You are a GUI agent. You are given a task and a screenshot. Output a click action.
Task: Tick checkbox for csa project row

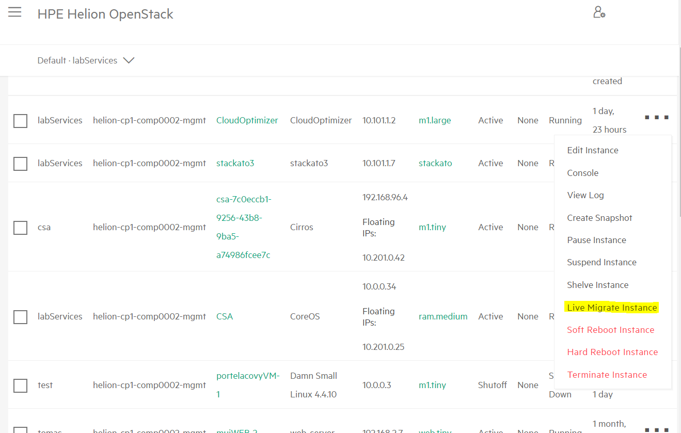[x=20, y=228]
